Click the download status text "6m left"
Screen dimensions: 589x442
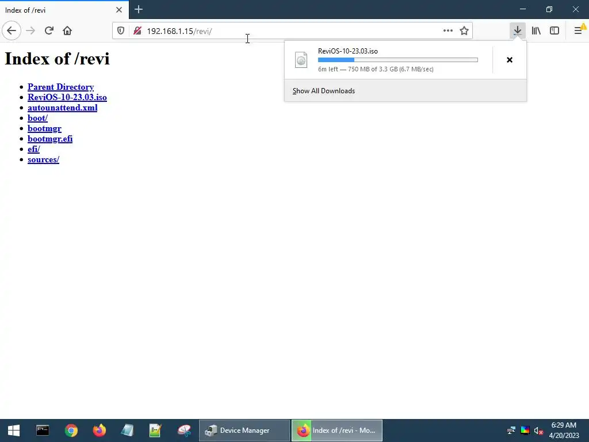328,69
